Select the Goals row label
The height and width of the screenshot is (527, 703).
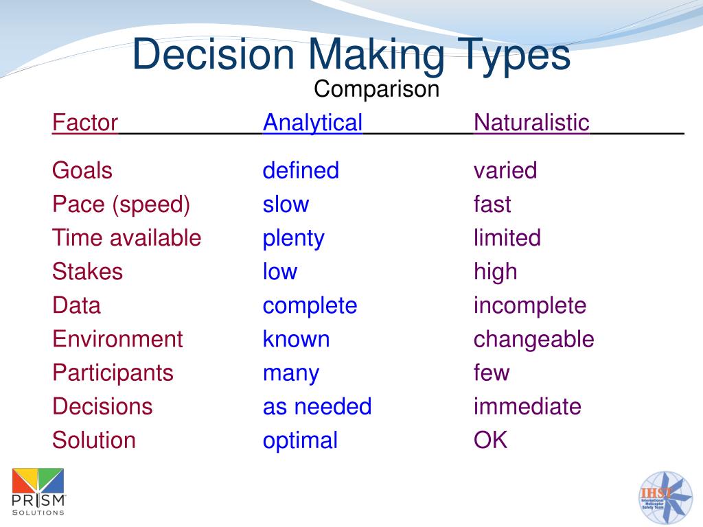(82, 170)
